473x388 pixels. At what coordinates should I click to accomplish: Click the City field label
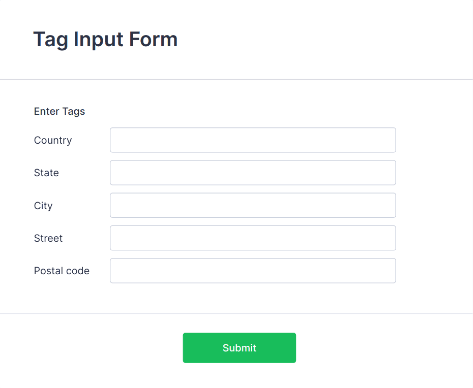tap(43, 206)
